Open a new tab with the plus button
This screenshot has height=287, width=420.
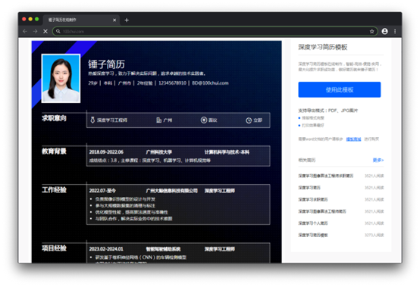coord(127,20)
